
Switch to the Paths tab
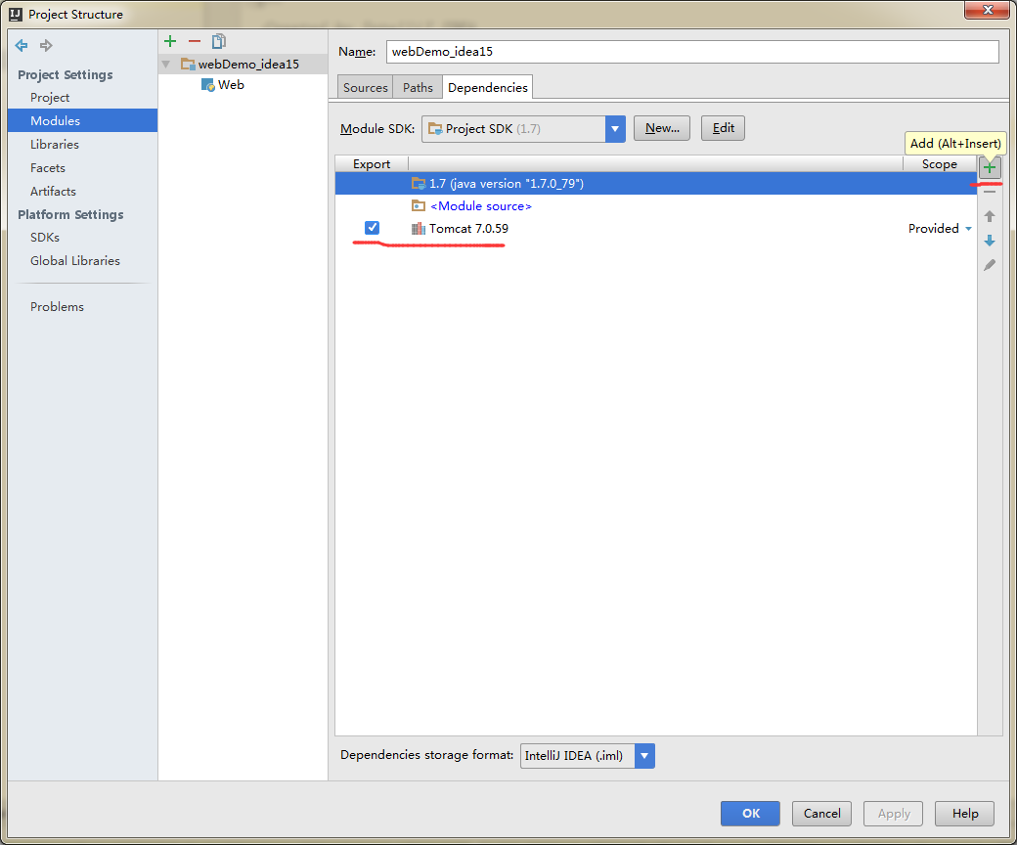(x=418, y=88)
